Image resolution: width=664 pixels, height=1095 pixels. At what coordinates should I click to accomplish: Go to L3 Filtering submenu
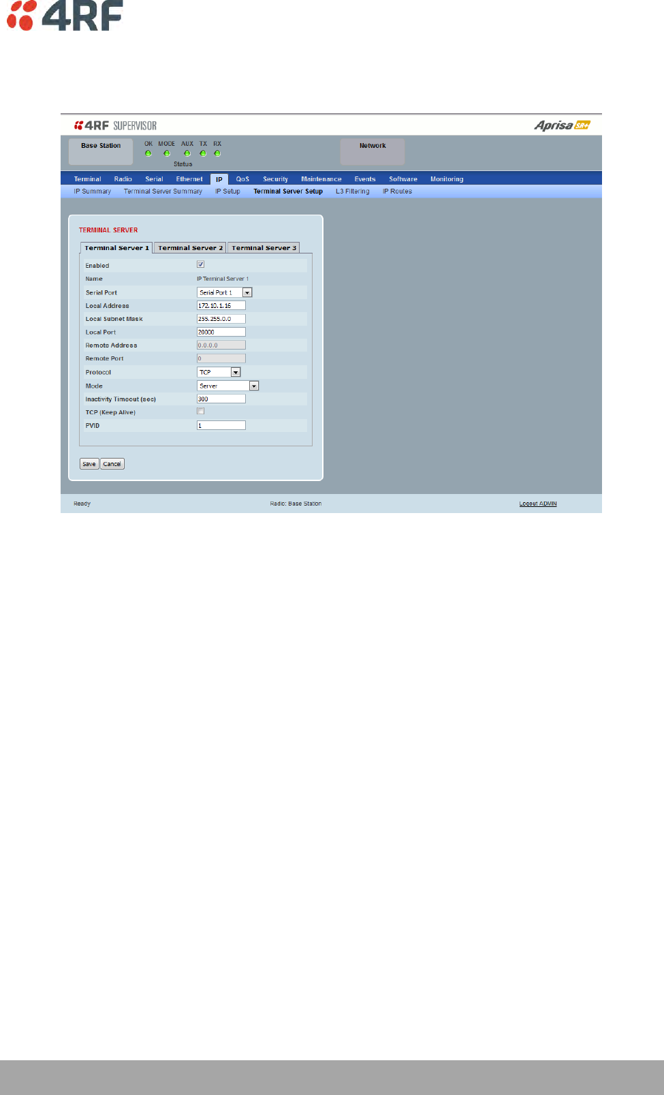click(x=353, y=191)
